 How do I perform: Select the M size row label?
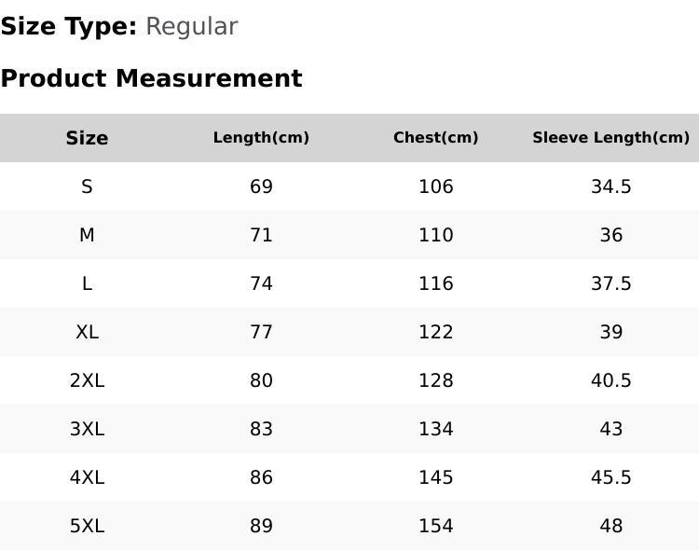(87, 235)
